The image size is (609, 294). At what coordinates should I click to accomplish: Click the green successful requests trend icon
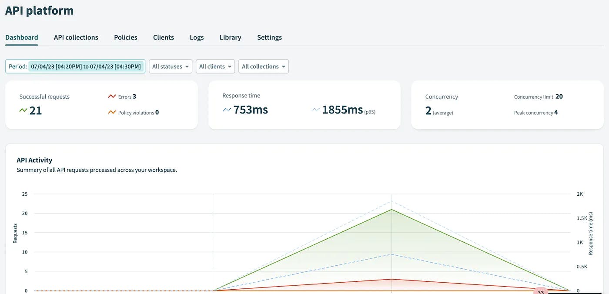(23, 110)
